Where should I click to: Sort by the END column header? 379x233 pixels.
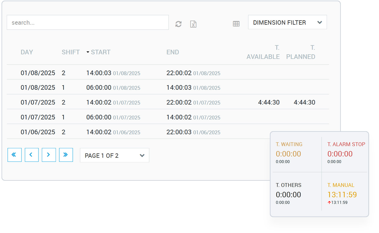pos(173,52)
